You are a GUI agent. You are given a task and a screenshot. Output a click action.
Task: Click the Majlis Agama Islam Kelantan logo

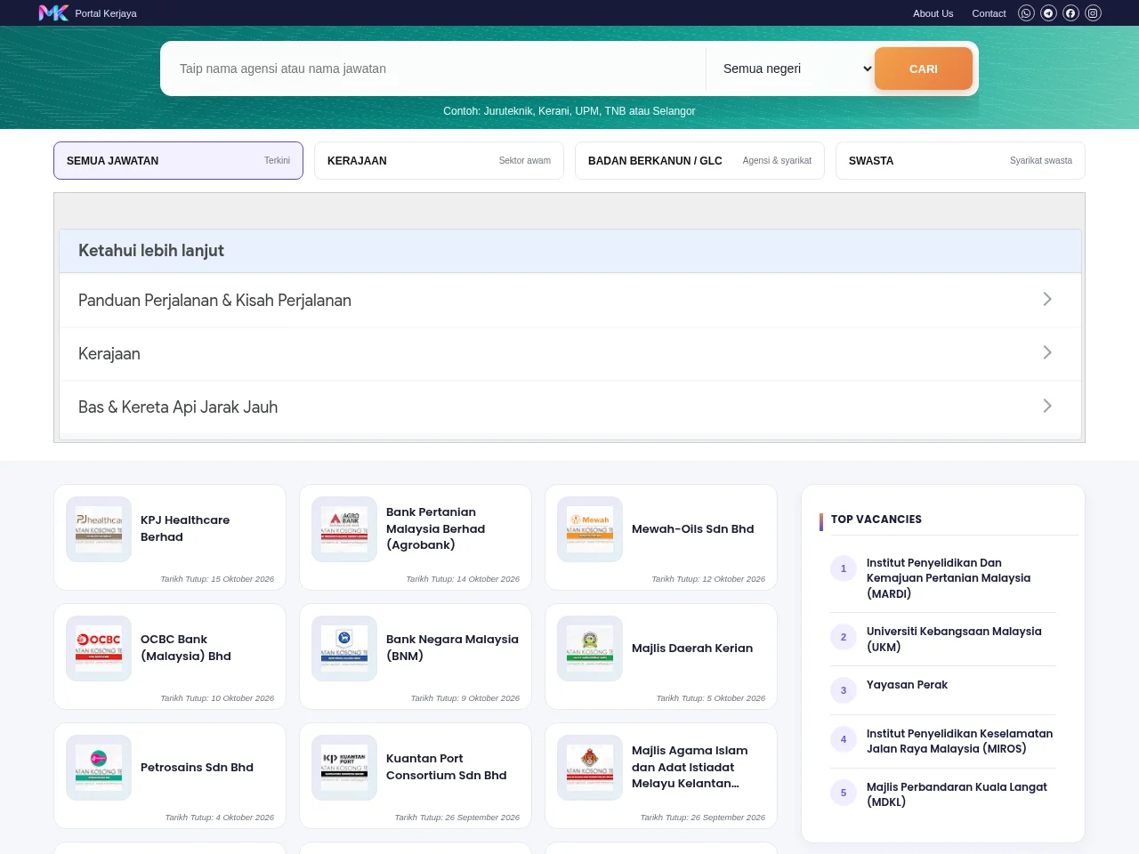coord(590,768)
